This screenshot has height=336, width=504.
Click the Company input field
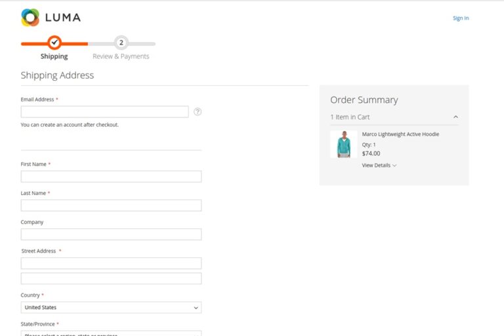(111, 234)
